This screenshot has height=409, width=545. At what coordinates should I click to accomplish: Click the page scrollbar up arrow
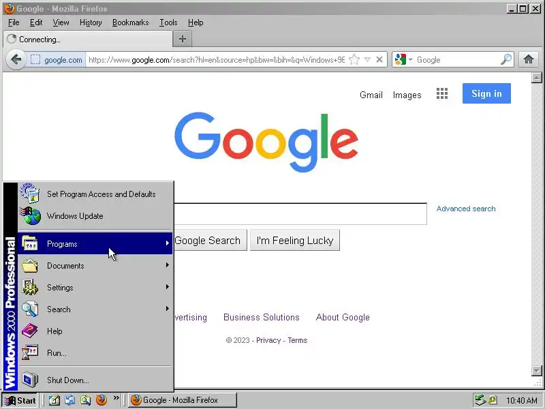[536, 78]
